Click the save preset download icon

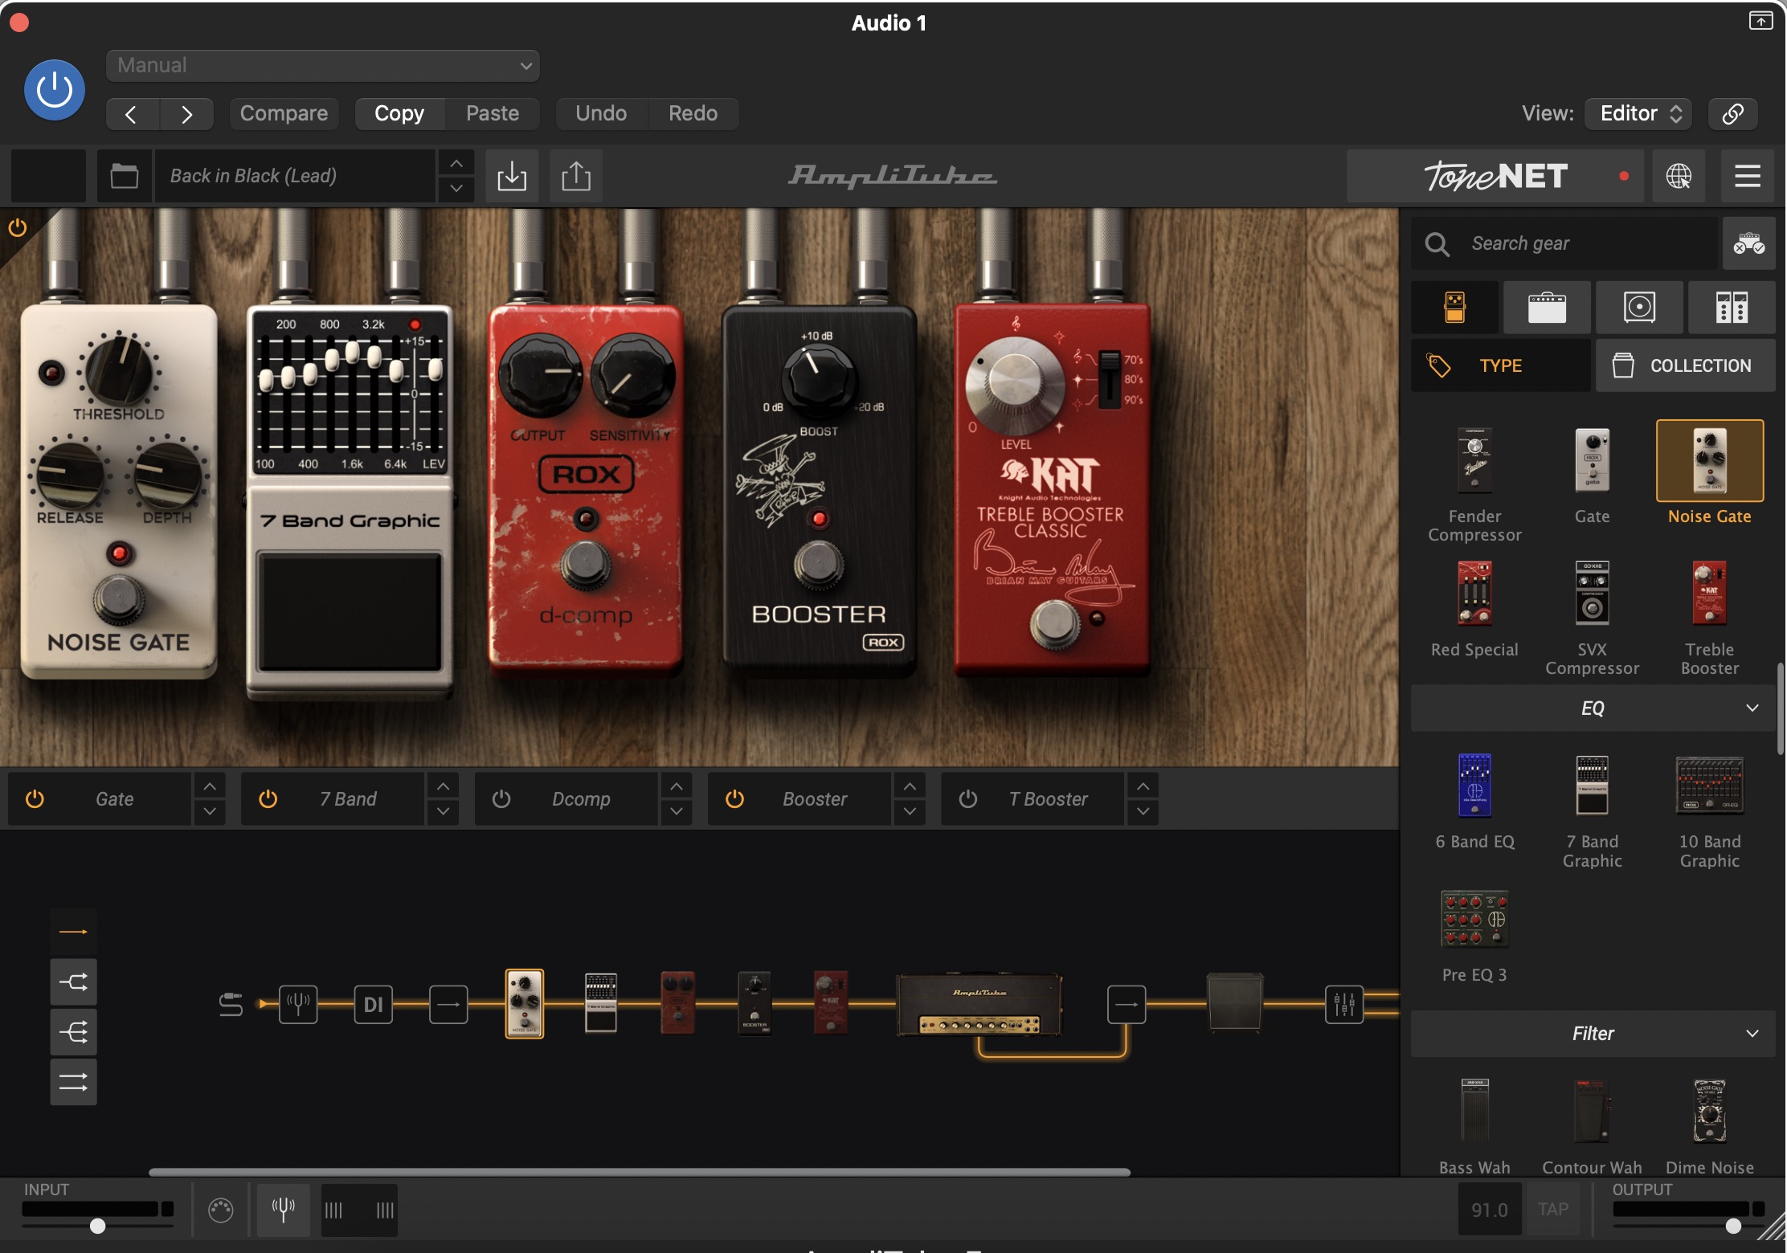[x=512, y=175]
